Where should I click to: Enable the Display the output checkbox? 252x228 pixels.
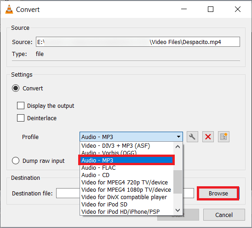[x=21, y=106]
